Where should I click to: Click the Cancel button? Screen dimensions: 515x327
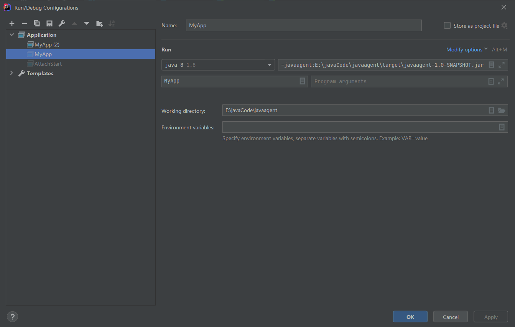click(x=450, y=317)
